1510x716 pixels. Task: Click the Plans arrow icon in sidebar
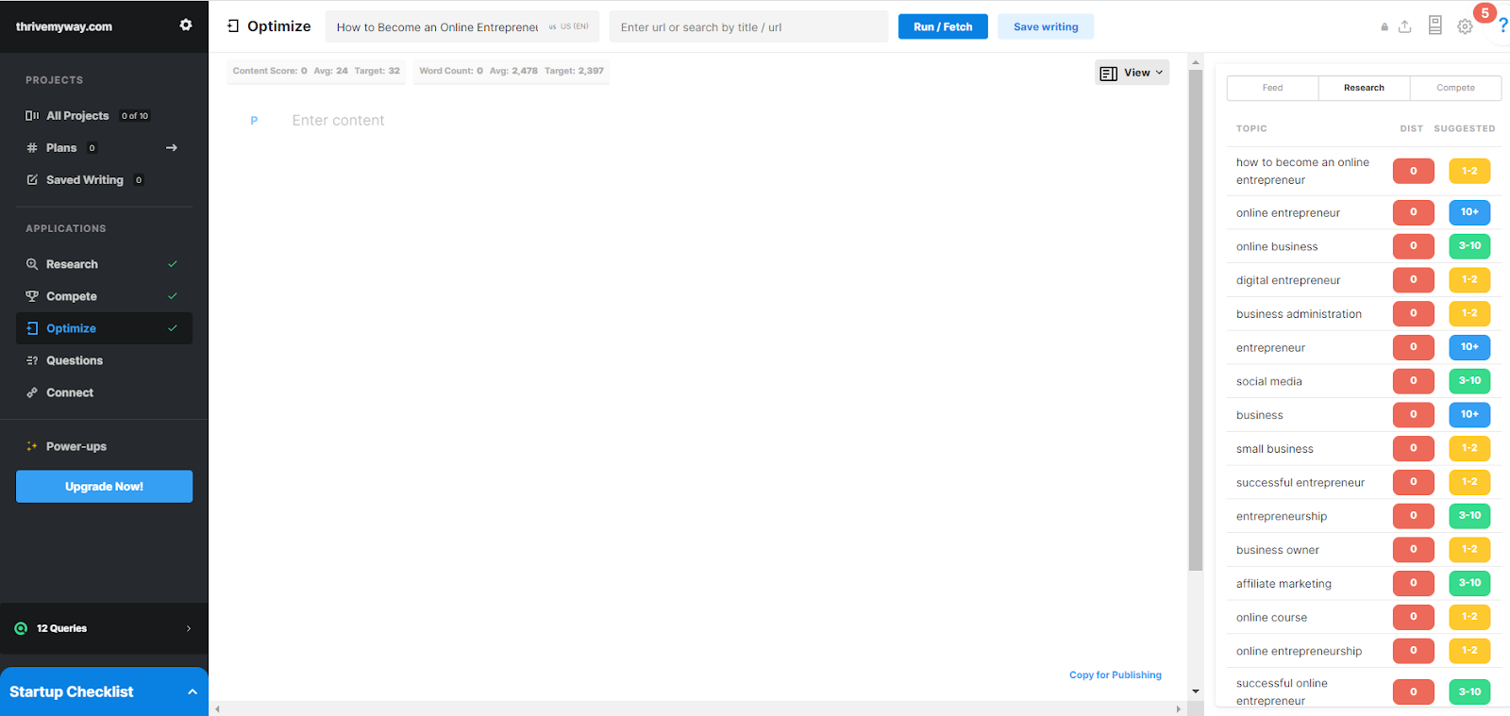[x=172, y=148]
